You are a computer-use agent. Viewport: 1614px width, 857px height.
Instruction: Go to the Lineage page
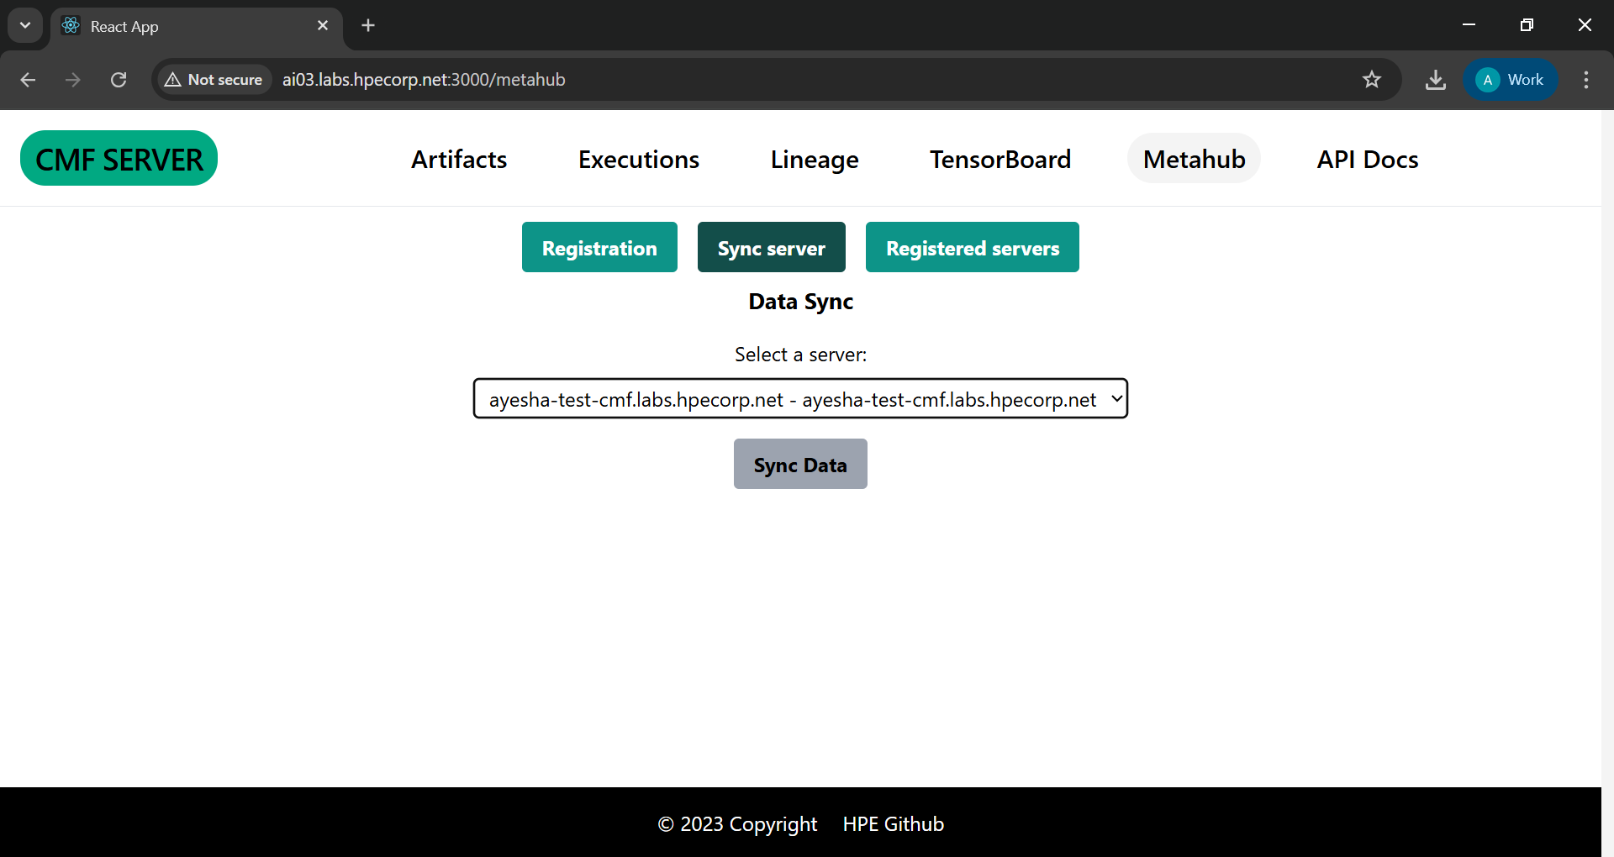pyautogui.click(x=815, y=159)
